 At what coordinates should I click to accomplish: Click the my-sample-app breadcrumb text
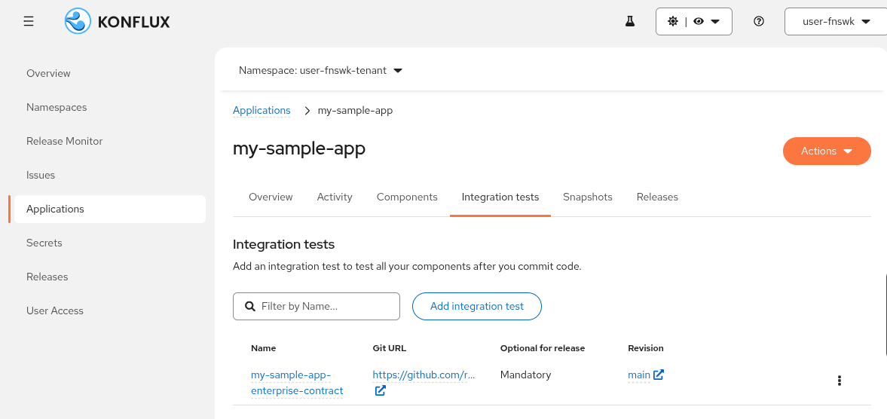355,111
